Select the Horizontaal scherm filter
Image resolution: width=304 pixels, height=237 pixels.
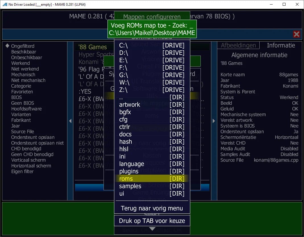(x=31, y=166)
